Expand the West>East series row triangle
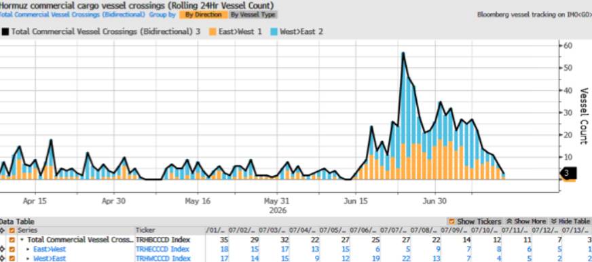592x262 pixels. click(x=28, y=259)
